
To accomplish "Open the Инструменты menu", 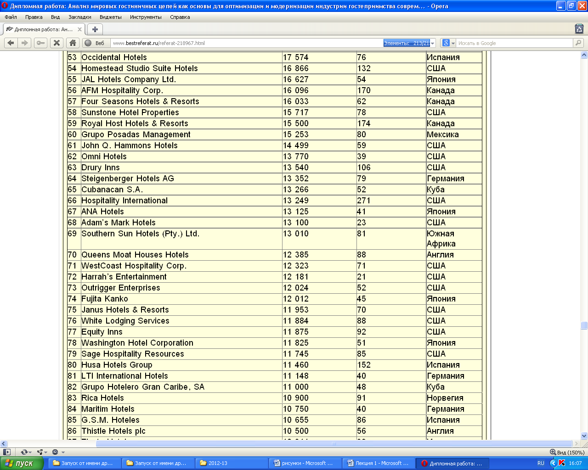I will tap(146, 17).
